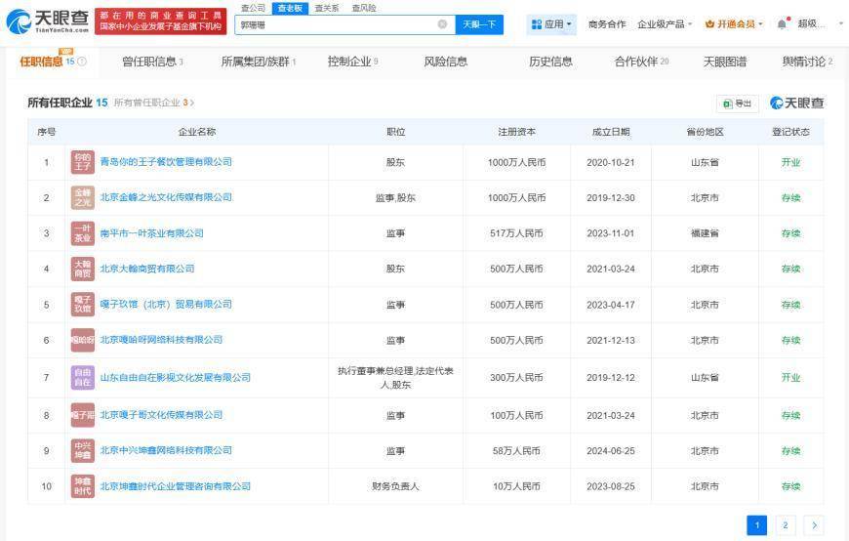Open the 控制企业 tab
This screenshot has height=541, width=849.
point(352,62)
